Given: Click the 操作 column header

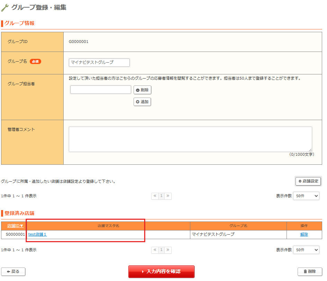Looking at the screenshot, I should point(304,226).
